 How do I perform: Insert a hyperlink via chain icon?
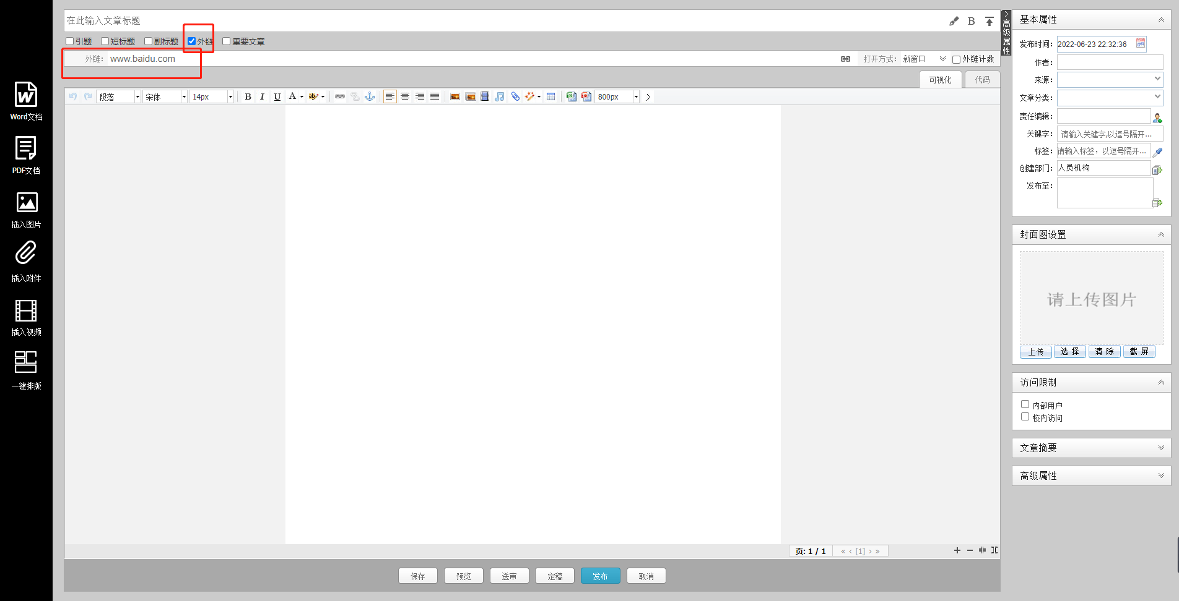[x=340, y=96]
